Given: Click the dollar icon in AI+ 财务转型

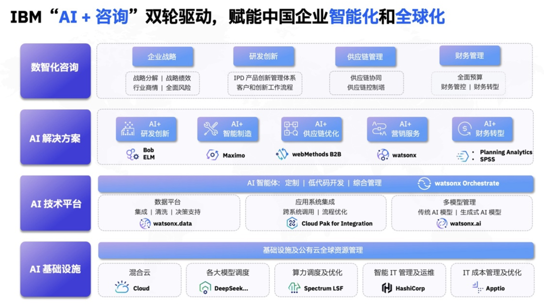Looking at the screenshot, I should pos(464,128).
